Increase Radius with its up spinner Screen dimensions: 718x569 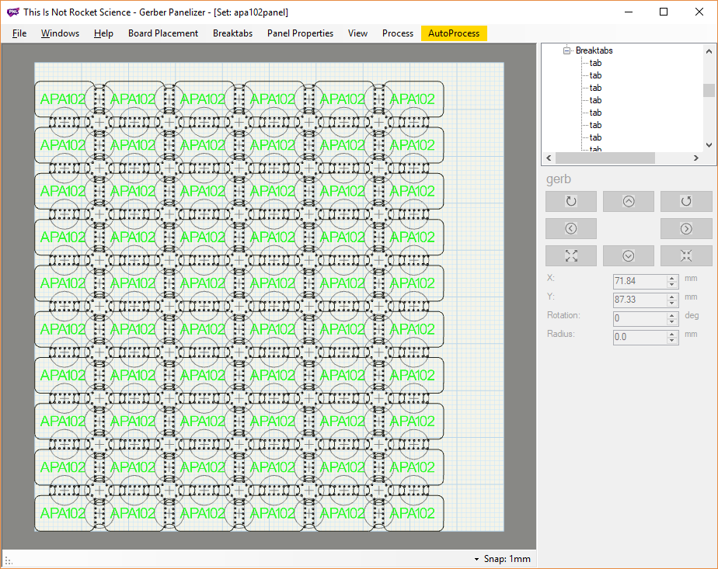tap(672, 334)
